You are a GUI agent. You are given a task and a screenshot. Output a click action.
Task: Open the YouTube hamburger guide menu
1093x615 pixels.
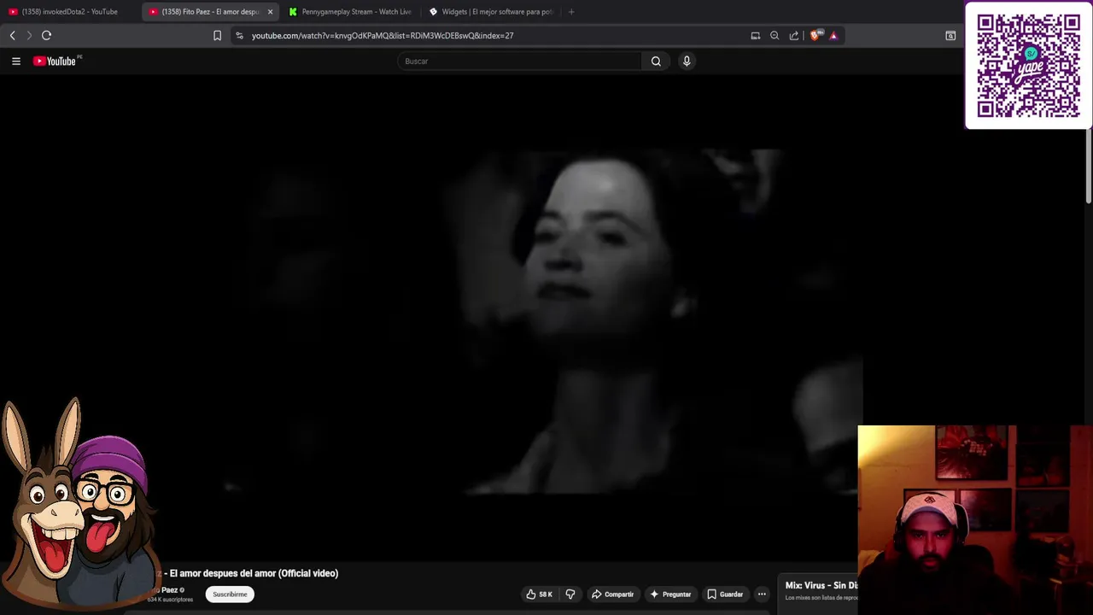[15, 61]
